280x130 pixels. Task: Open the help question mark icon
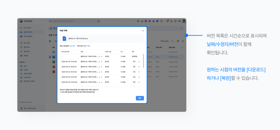point(175,21)
